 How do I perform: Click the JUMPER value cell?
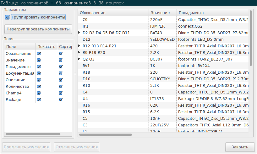(163, 26)
